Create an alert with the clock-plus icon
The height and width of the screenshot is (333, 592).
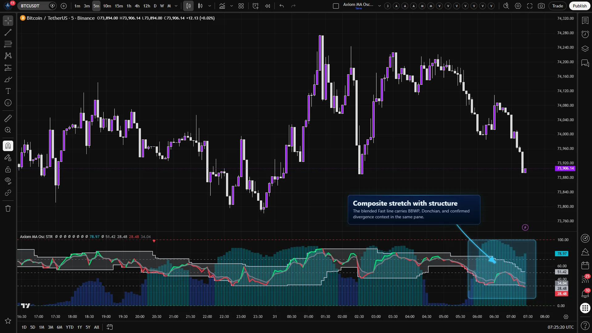(x=255, y=6)
